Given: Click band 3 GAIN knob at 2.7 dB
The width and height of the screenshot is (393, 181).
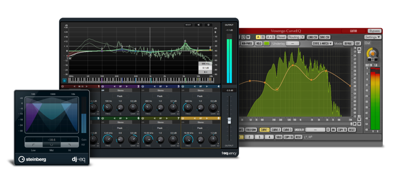Looking at the screenshot, I should tap(173, 108).
